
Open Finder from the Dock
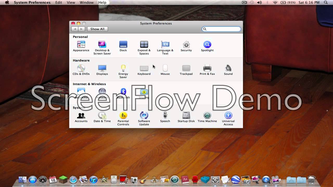tap(23, 179)
